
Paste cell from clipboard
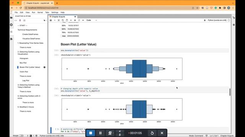(67, 20)
